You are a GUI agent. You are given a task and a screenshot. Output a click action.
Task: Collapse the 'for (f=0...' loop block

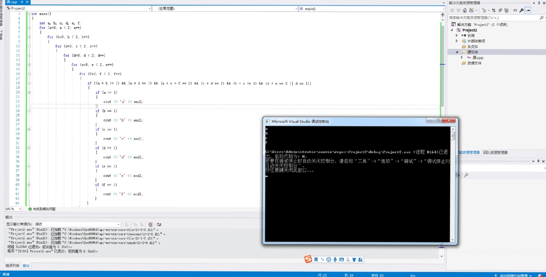point(29,74)
